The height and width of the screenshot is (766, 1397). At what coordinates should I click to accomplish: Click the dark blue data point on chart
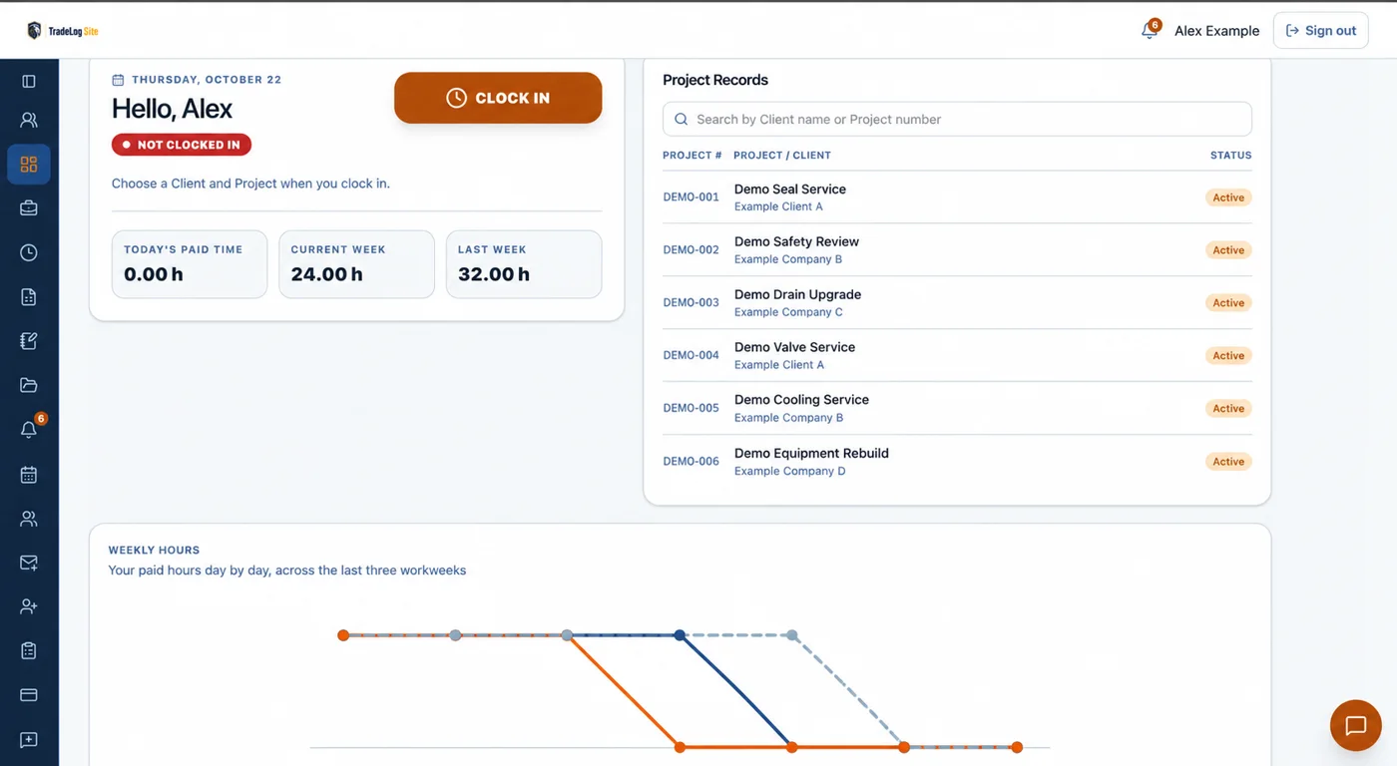[x=680, y=635]
